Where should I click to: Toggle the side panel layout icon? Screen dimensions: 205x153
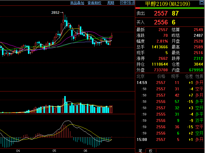click(132, 3)
